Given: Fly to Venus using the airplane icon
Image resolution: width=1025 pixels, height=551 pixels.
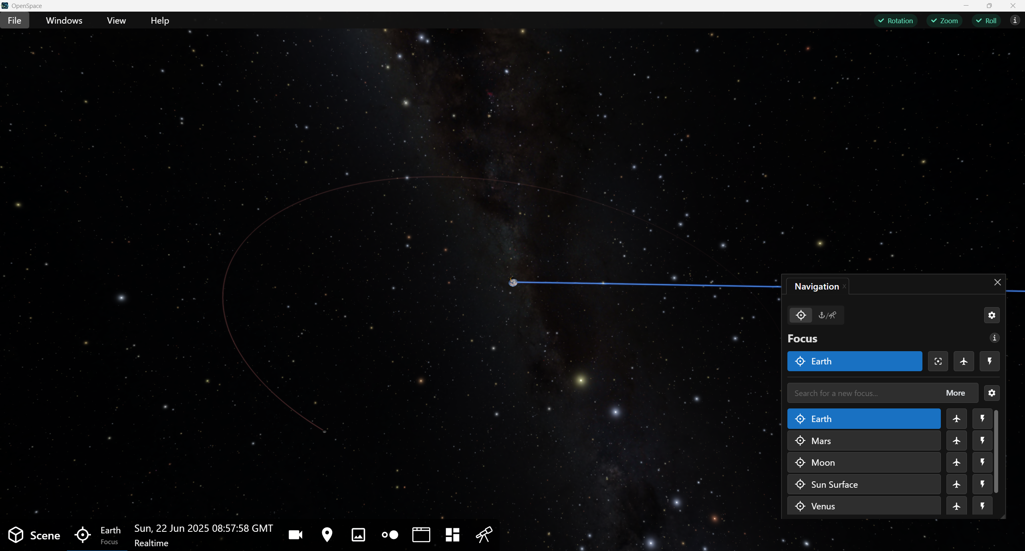Looking at the screenshot, I should (x=956, y=506).
